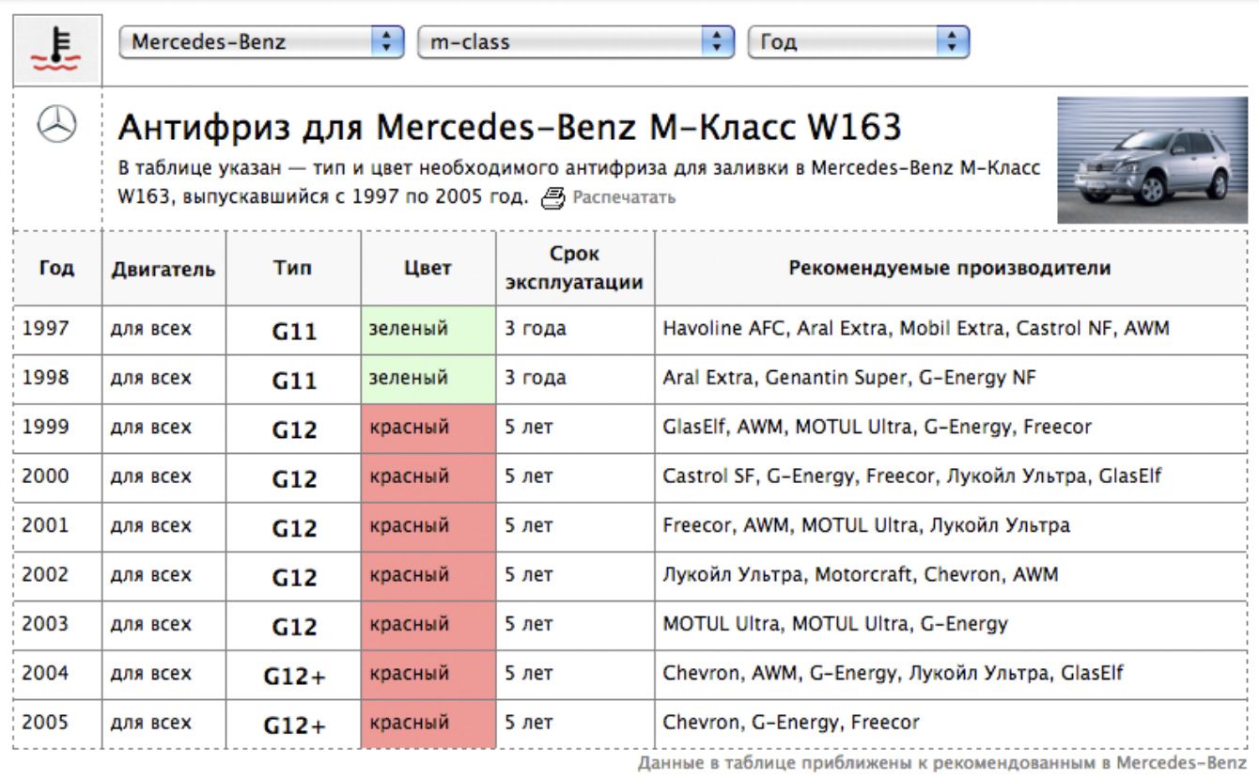The width and height of the screenshot is (1259, 780).
Task: Click manufacturers starting with Havoline AFC
Action: (x=951, y=330)
